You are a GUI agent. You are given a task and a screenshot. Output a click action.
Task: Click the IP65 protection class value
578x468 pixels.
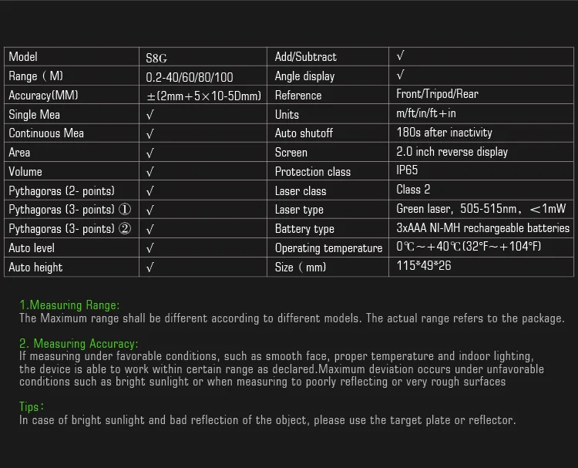coord(407,170)
